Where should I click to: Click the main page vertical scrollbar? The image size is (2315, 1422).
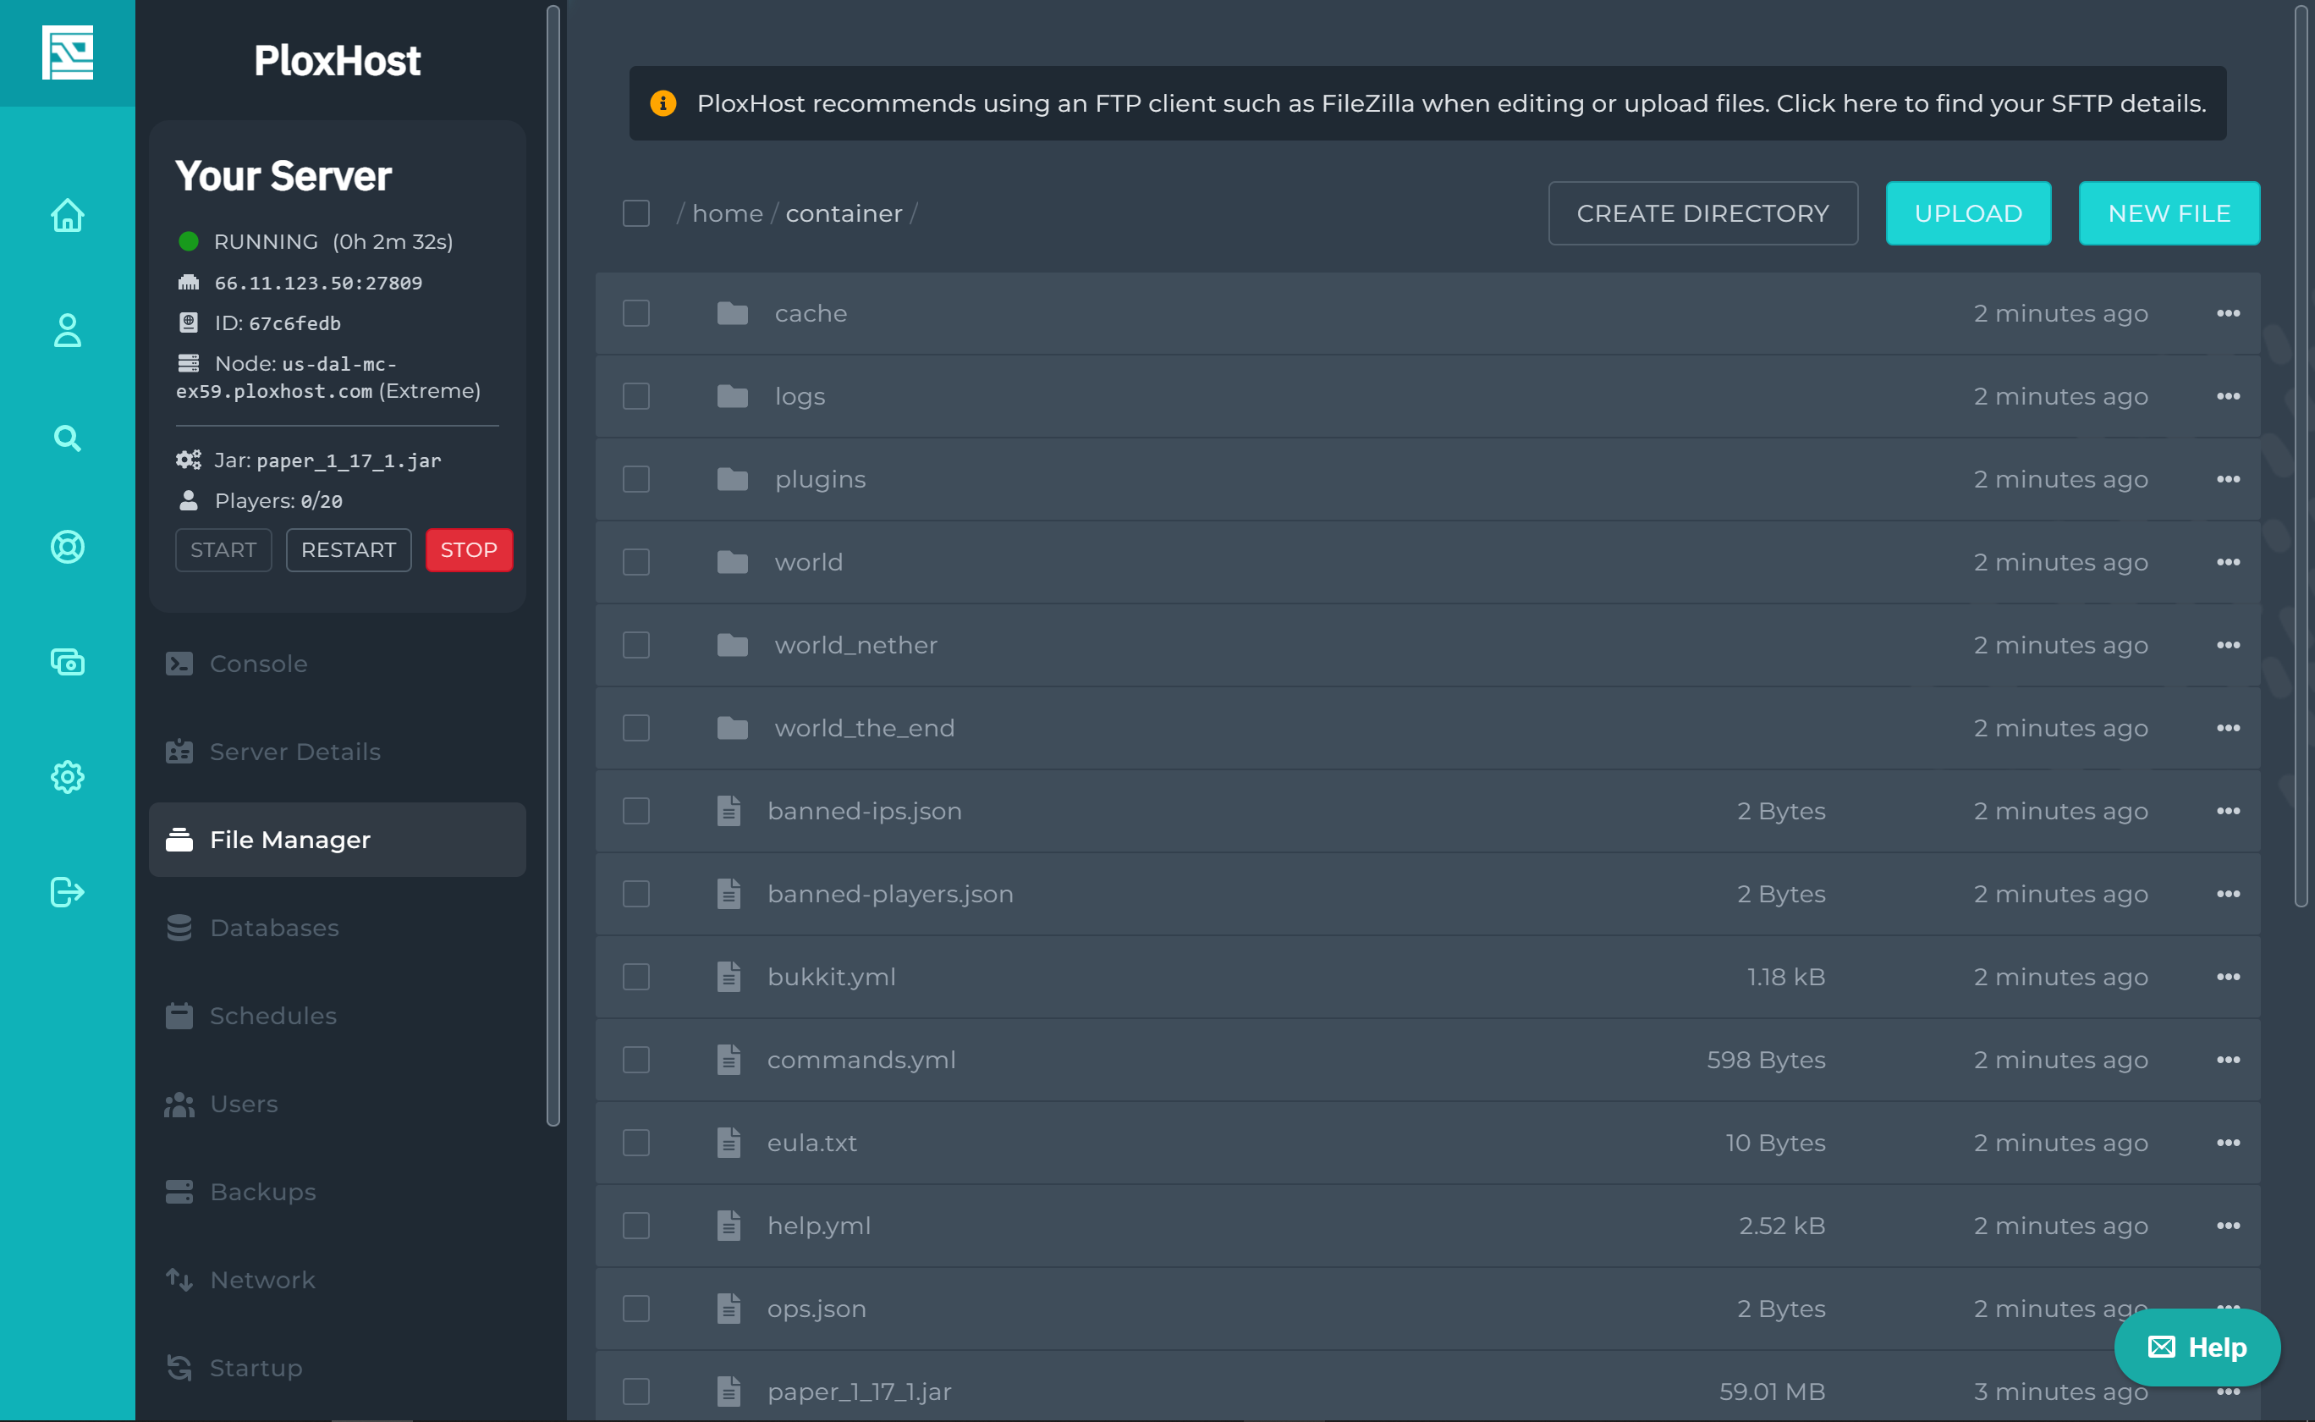click(x=2301, y=455)
